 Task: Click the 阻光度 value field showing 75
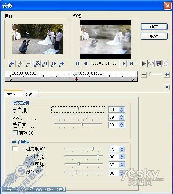[x=114, y=149]
